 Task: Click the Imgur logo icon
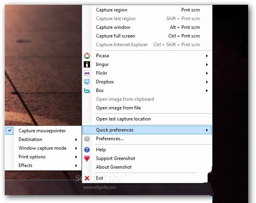[87, 64]
